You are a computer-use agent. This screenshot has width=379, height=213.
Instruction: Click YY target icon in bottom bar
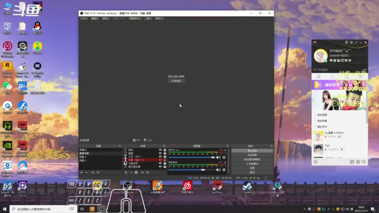pyautogui.click(x=358, y=162)
